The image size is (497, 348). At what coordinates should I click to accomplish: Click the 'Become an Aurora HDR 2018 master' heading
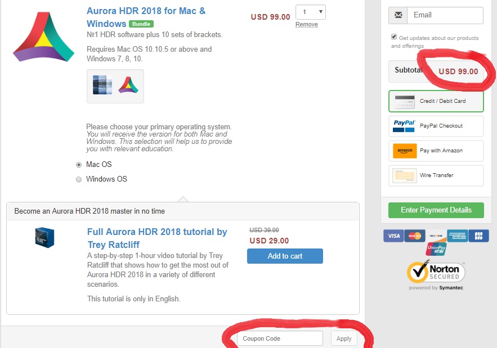[x=89, y=211]
